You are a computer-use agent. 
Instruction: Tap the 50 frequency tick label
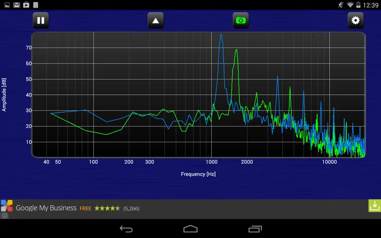click(58, 162)
